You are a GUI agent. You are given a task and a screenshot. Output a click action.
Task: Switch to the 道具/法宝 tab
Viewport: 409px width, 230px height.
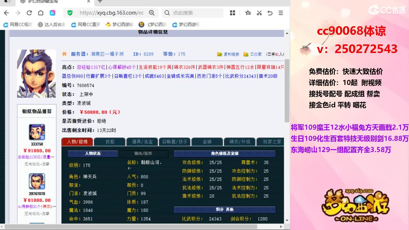[142, 142]
